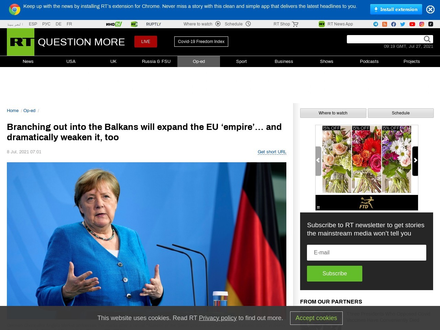The height and width of the screenshot is (330, 440).
Task: Switch to FR language edition
Action: [x=69, y=24]
